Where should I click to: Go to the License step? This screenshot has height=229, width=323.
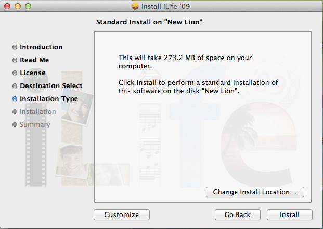tap(32, 73)
